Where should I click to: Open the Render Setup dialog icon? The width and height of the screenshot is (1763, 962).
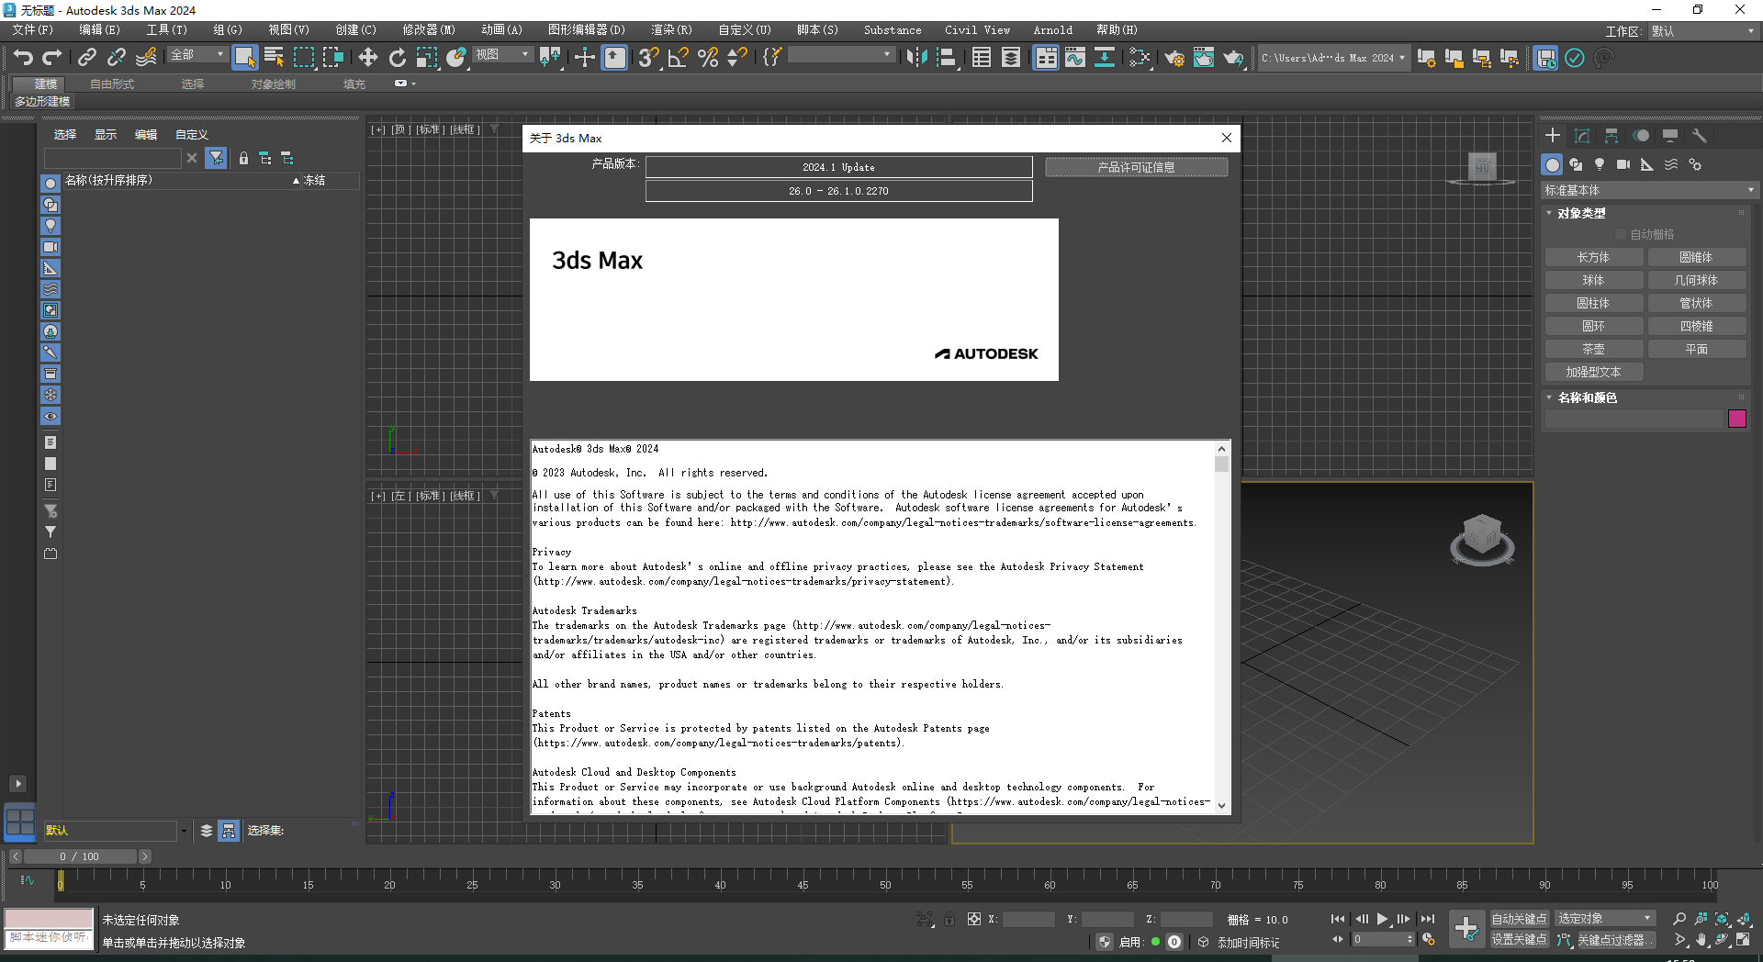click(1173, 58)
